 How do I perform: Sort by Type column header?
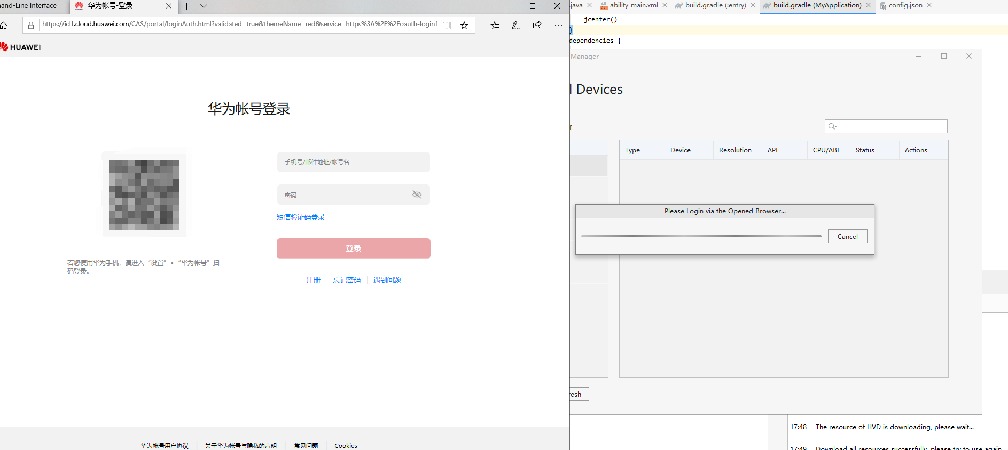point(642,150)
